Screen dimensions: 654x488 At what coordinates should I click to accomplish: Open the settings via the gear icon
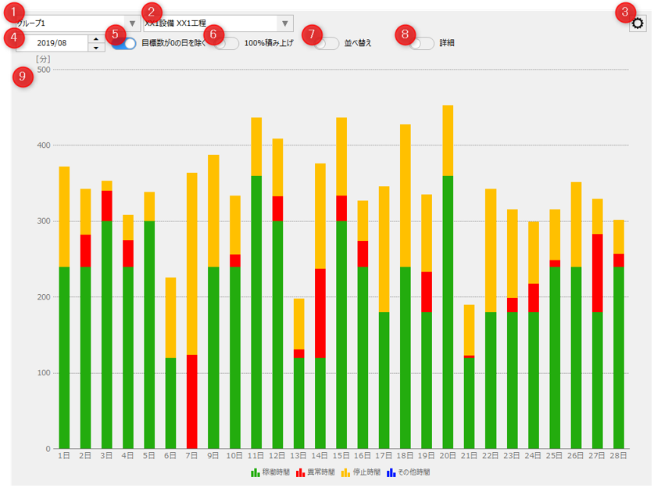(x=639, y=23)
